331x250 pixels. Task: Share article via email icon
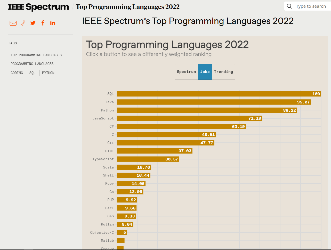[x=13, y=23]
